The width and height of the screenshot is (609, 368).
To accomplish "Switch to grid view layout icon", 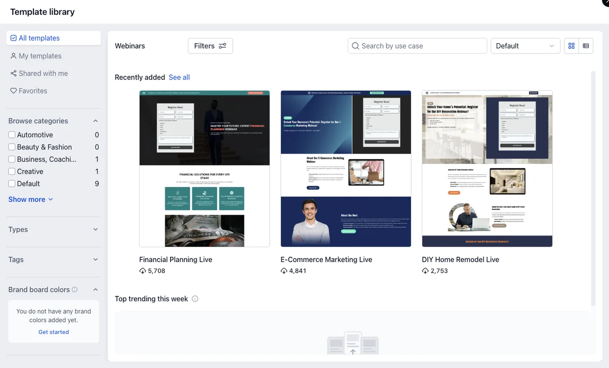I will (571, 46).
